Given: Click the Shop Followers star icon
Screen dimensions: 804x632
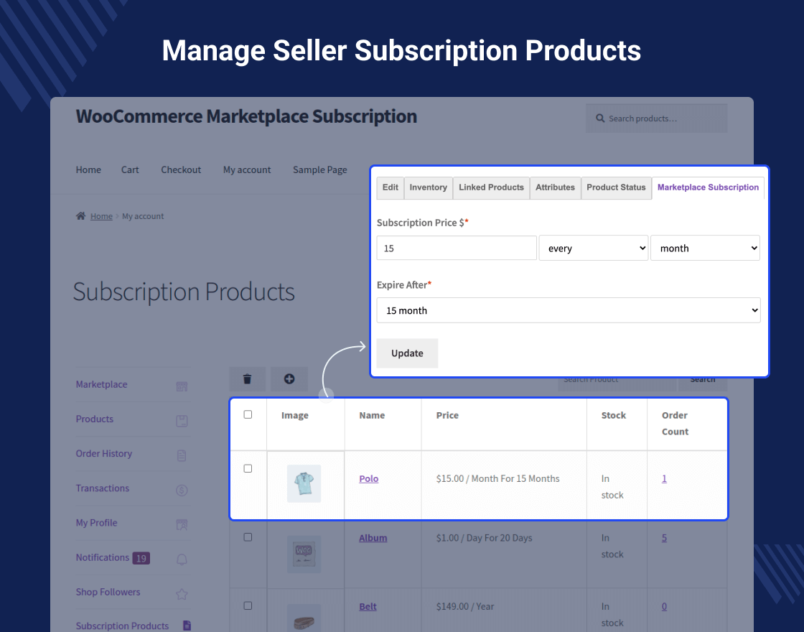Looking at the screenshot, I should (x=182, y=594).
